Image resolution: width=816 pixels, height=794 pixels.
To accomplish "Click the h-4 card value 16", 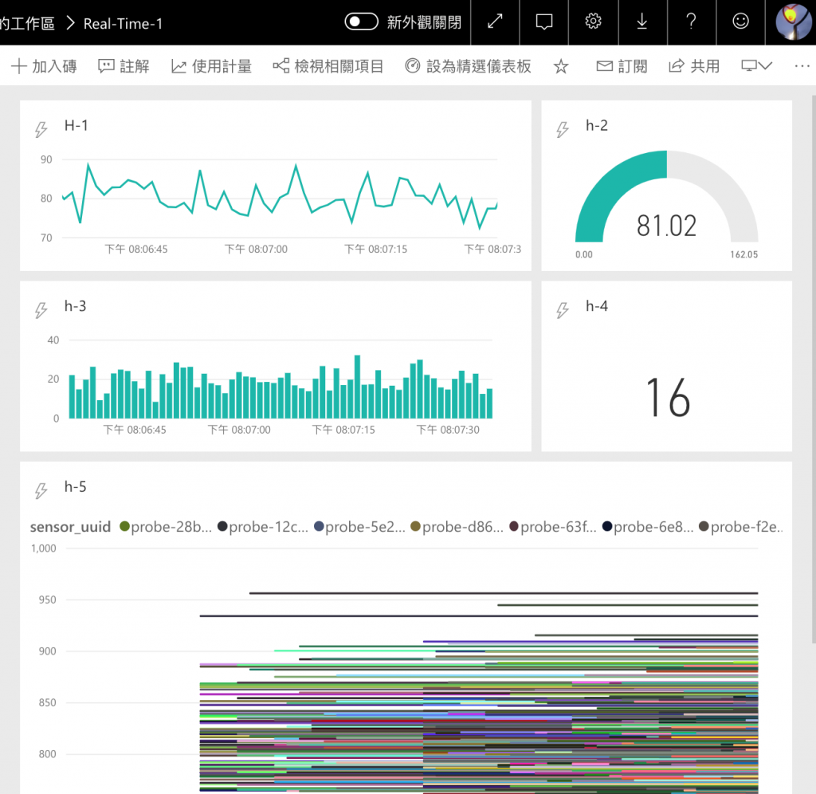I will 669,399.
